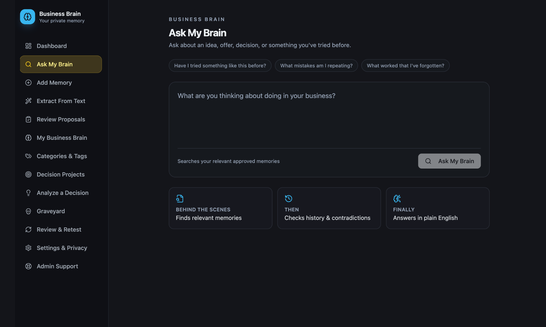Click the refresh icon for Review & Retest
Image resolution: width=546 pixels, height=327 pixels.
(x=28, y=230)
